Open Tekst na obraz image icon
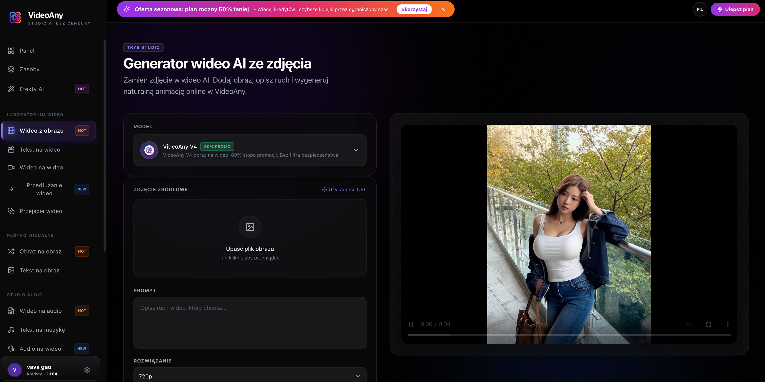Image resolution: width=765 pixels, height=382 pixels. pos(11,270)
